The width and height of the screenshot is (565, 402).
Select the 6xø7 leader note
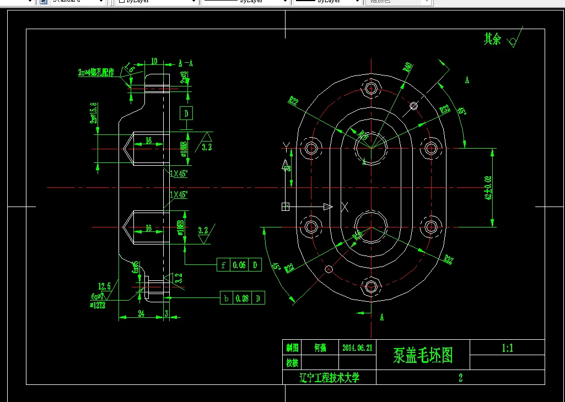[x=97, y=297]
